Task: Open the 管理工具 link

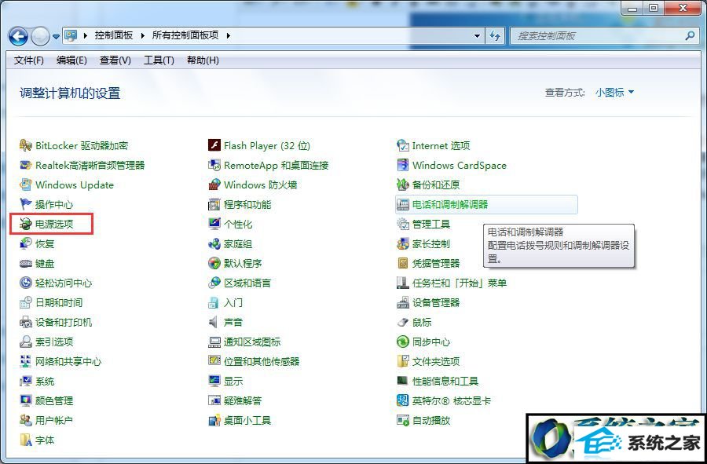Action: [431, 224]
